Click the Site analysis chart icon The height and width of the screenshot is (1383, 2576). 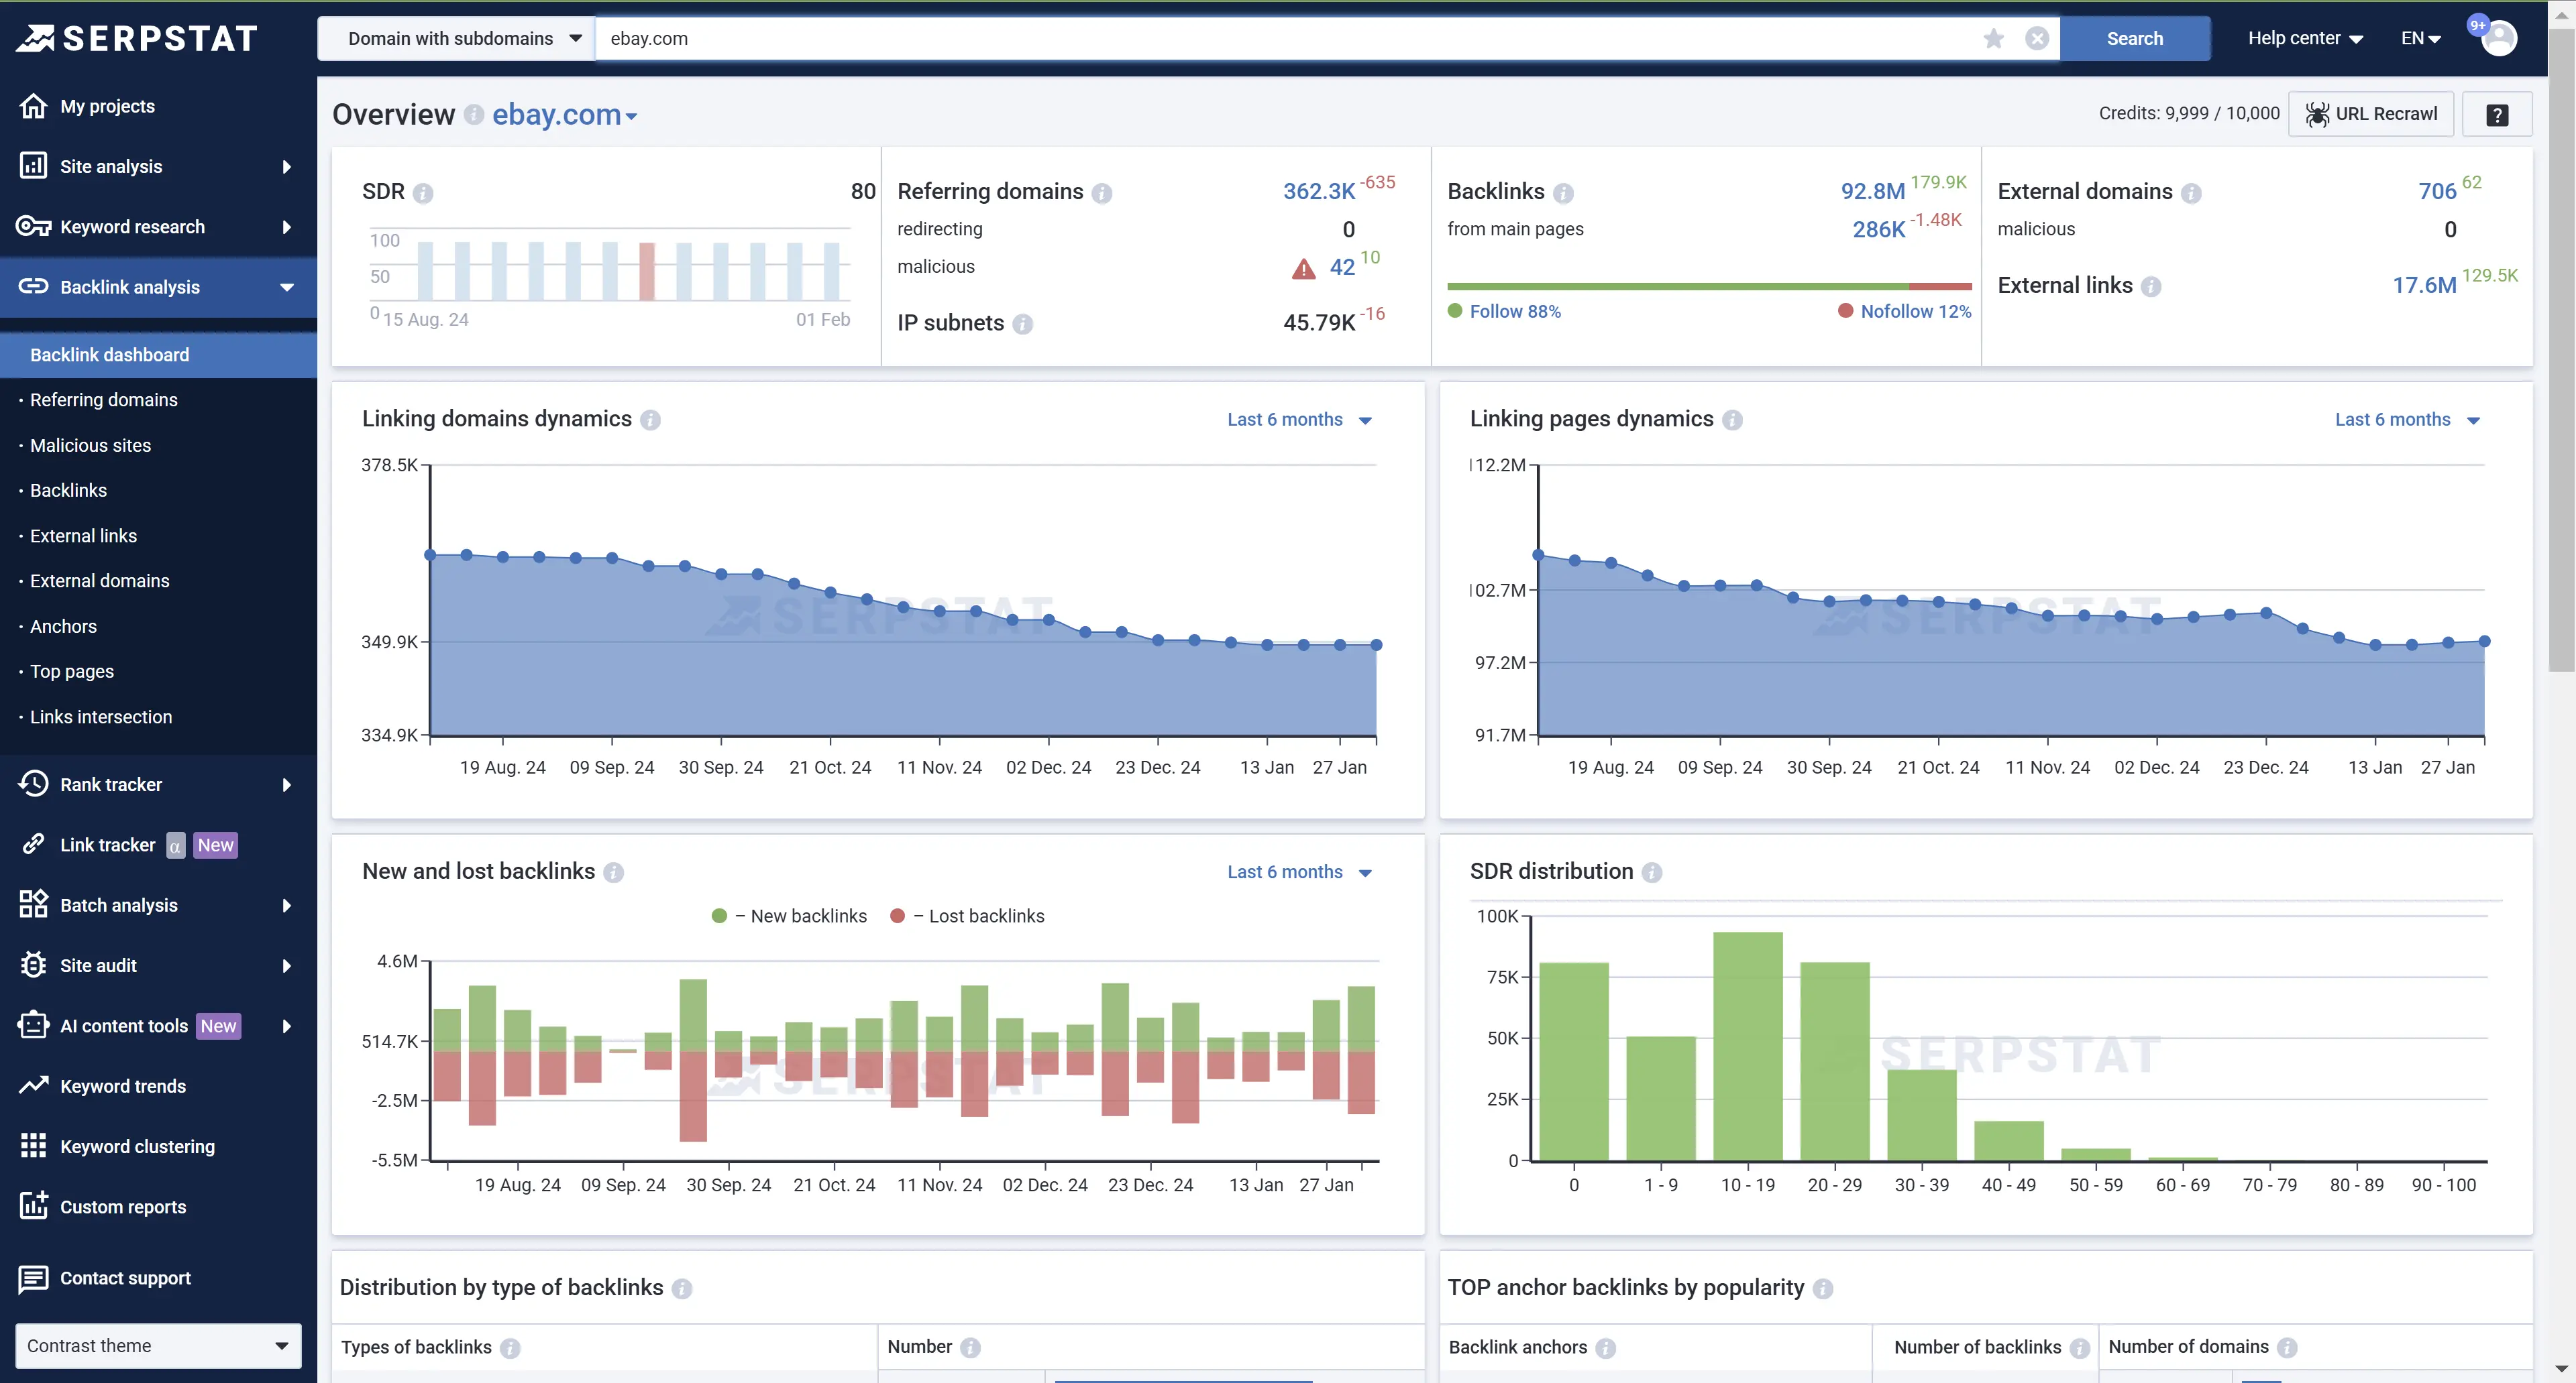click(x=33, y=166)
